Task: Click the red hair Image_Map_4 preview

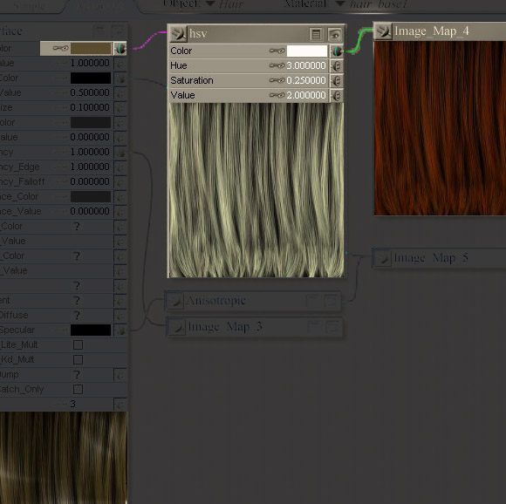Action: point(440,128)
